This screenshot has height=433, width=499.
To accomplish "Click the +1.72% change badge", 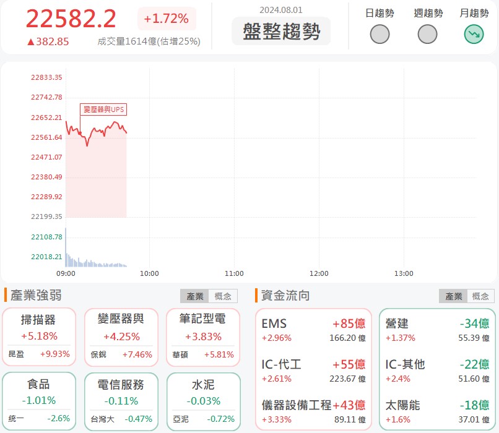I will pyautogui.click(x=167, y=19).
